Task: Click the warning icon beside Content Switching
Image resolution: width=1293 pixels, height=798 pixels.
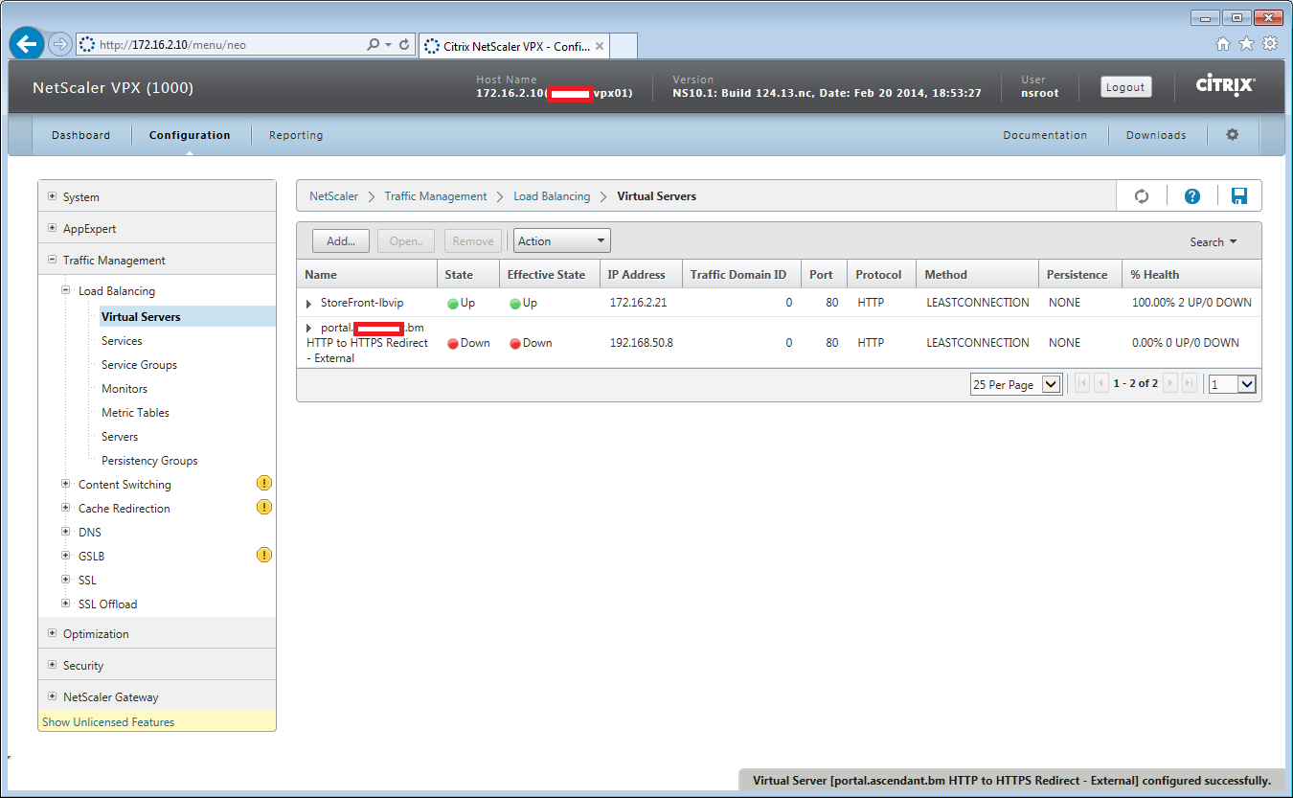Action: 264,484
